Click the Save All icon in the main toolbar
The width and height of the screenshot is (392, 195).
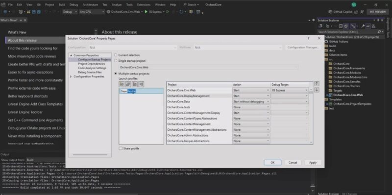(39, 12)
